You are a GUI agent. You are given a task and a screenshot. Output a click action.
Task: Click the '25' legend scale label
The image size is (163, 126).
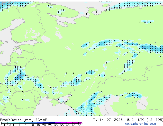(x=50, y=125)
